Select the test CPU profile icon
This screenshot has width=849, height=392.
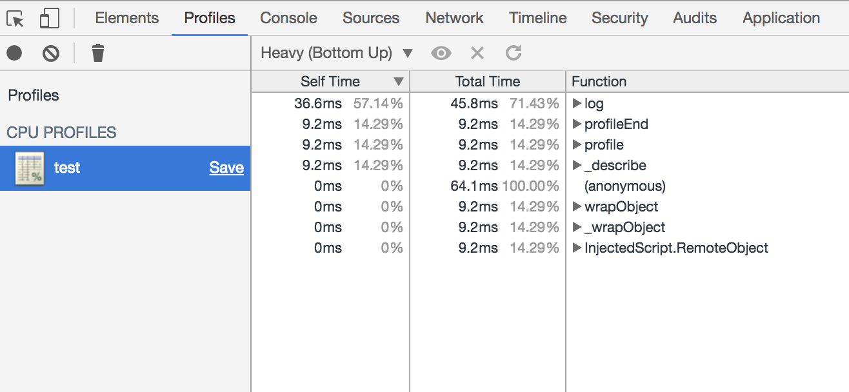[30, 168]
